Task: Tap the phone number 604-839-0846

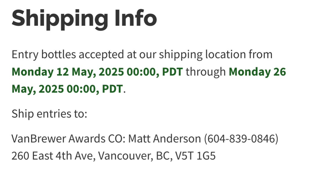Action: [x=241, y=139]
